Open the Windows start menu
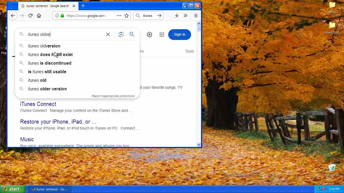This screenshot has height=193, width=344. pyautogui.click(x=13, y=189)
